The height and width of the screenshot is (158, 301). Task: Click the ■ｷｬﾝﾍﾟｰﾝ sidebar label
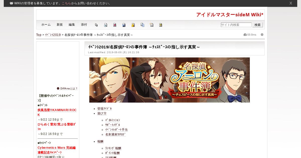pyautogui.click(x=44, y=143)
